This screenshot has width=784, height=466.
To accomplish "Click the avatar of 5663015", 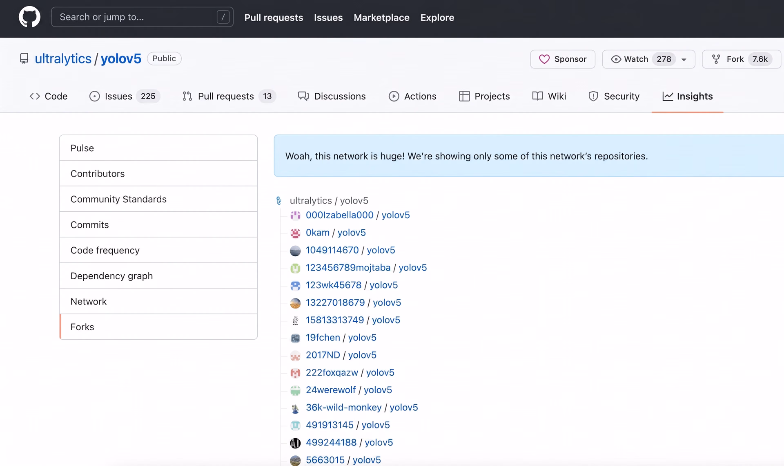I will coord(295,460).
